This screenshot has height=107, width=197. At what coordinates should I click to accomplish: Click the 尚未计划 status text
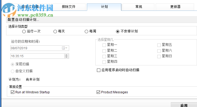(33, 79)
